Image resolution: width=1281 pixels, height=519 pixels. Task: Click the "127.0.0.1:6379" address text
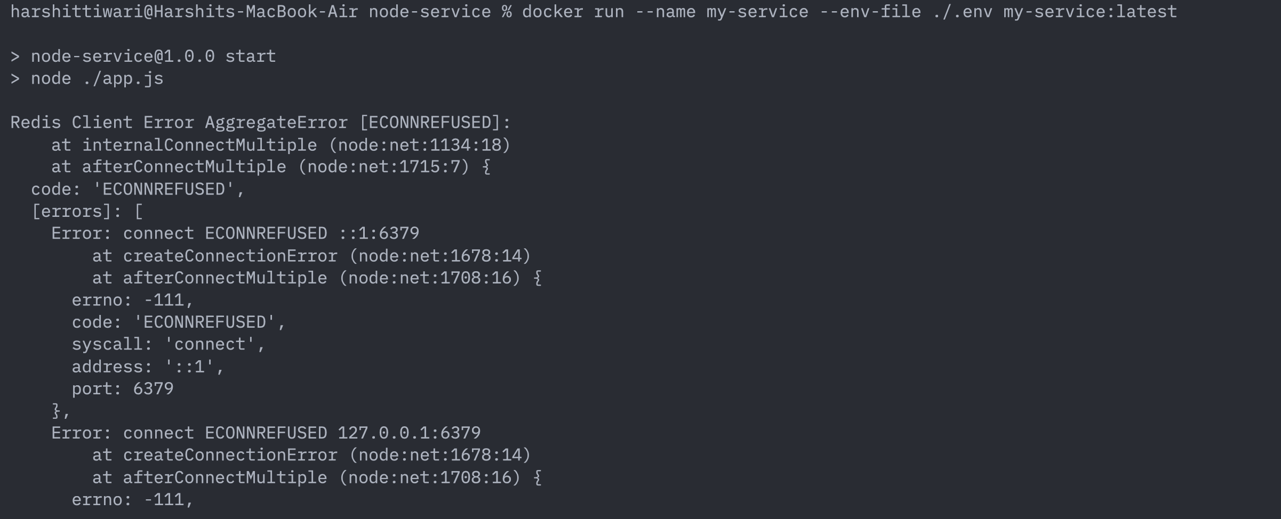409,433
